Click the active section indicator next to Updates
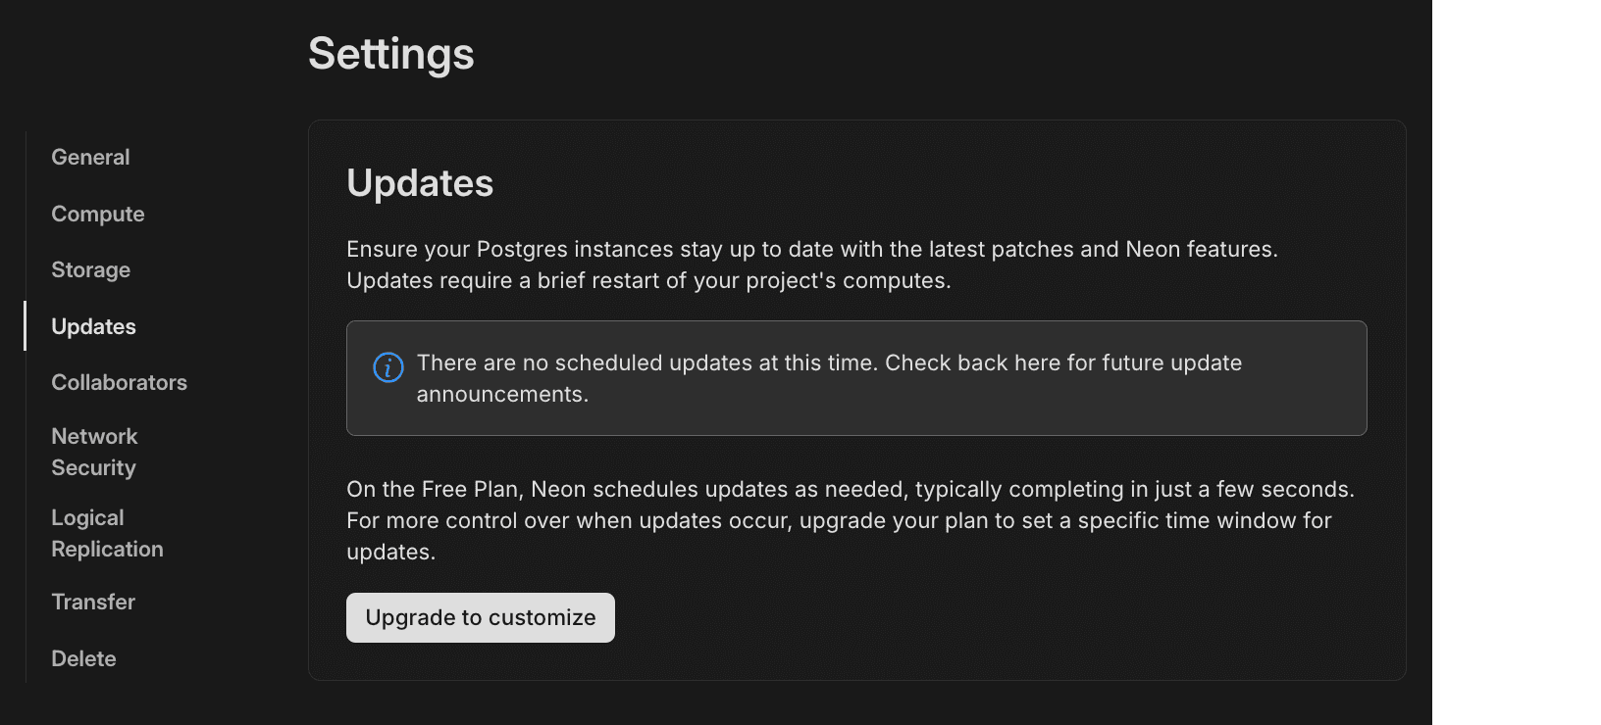The image size is (1601, 725). pyautogui.click(x=26, y=326)
